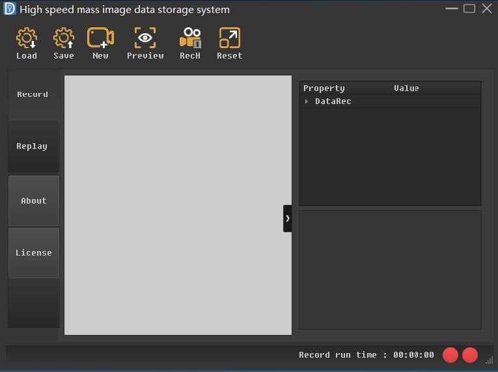The height and width of the screenshot is (372, 498).
Task: Maximize the application window
Action: (469, 8)
